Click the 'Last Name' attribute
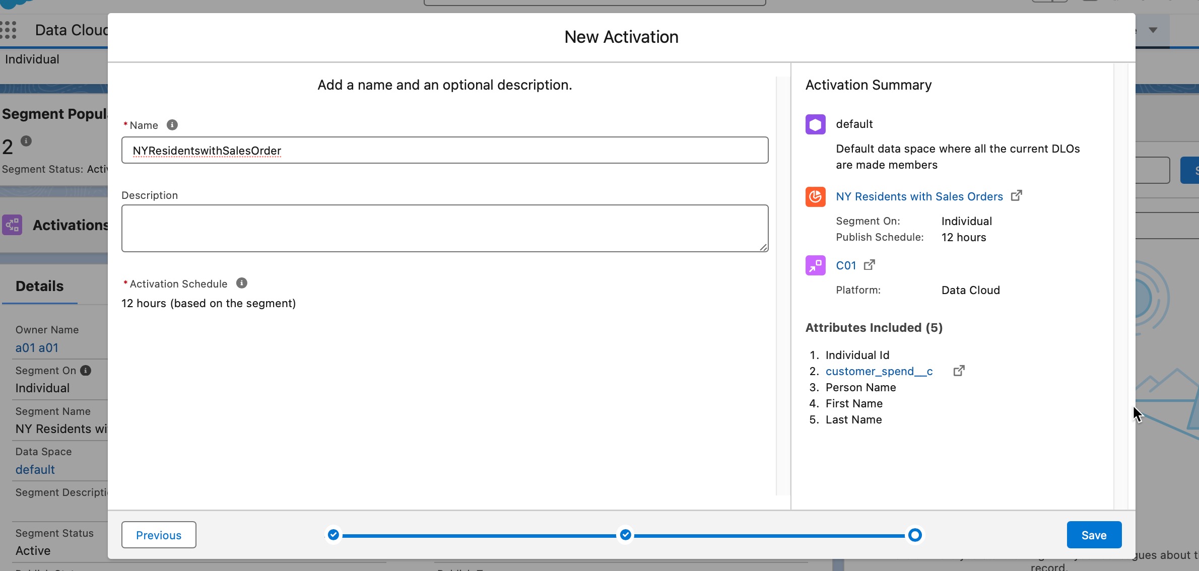This screenshot has width=1199, height=571. [x=853, y=419]
